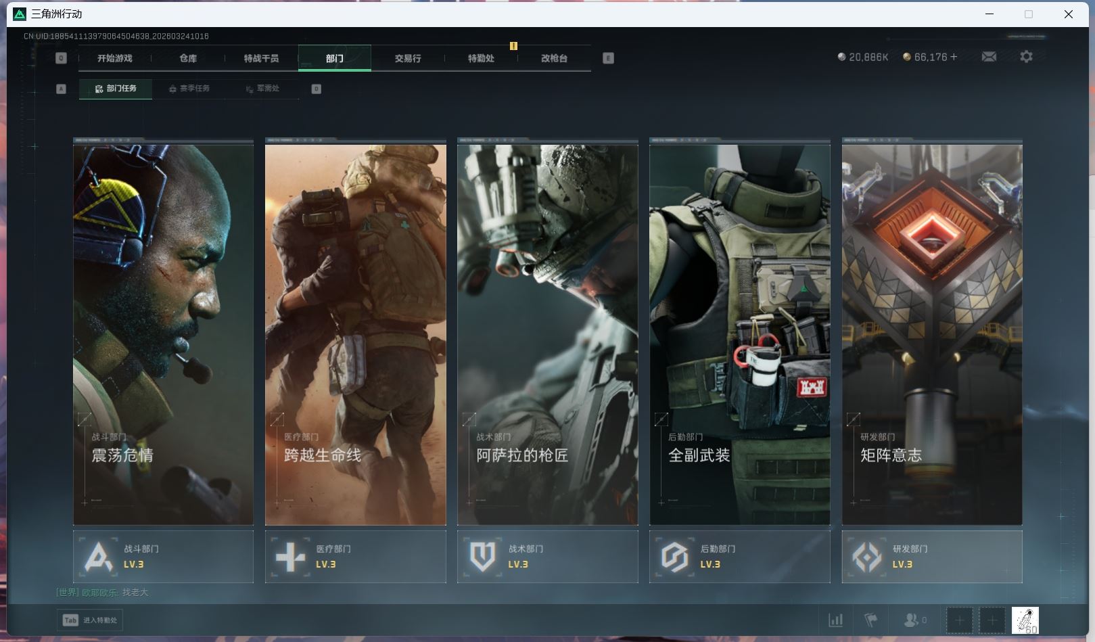Open the 矩阵意志 research department card

pyautogui.click(x=931, y=331)
